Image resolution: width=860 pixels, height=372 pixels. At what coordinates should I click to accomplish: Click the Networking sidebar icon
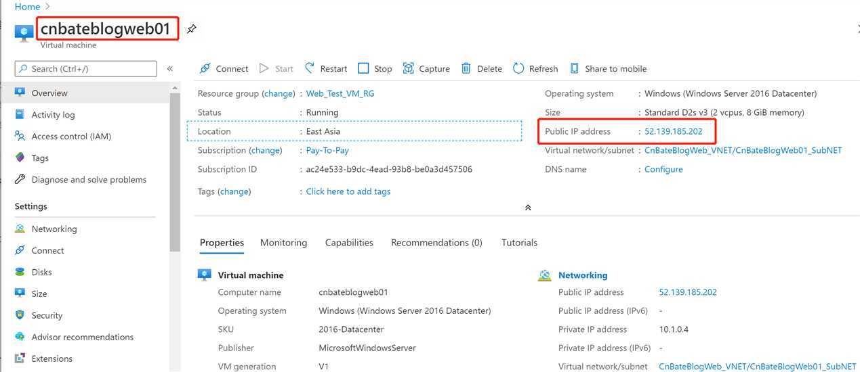tap(20, 229)
